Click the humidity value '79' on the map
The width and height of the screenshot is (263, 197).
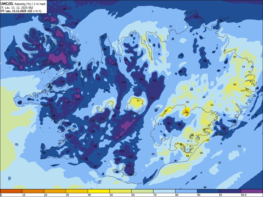[243, 67]
